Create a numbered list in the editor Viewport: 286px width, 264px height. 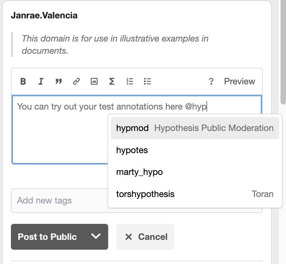130,81
